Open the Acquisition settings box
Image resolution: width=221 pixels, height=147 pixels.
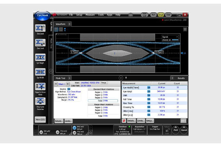(139, 130)
